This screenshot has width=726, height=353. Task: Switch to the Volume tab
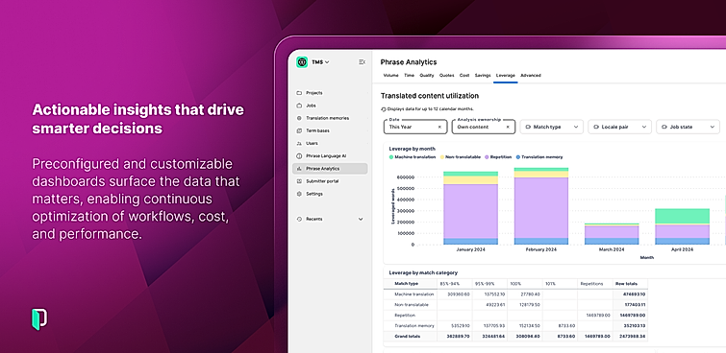(390, 76)
